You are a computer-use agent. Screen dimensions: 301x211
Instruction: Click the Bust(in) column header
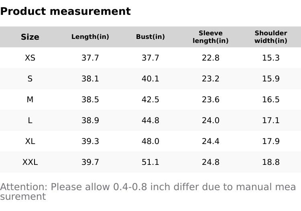[150, 37]
